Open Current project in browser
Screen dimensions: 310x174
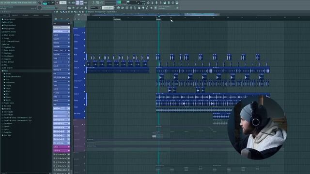(9, 19)
